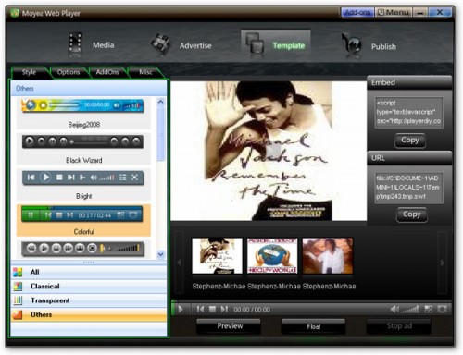The image size is (463, 355).
Task: Select the Classical category
Action: point(89,287)
